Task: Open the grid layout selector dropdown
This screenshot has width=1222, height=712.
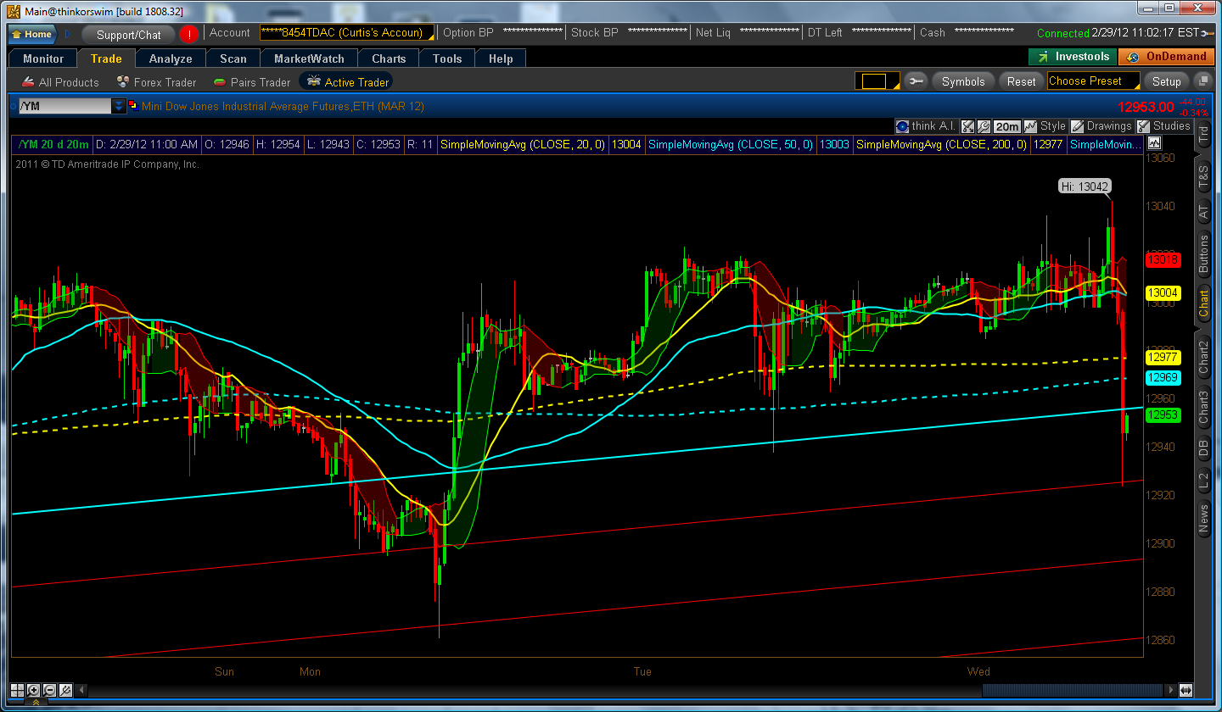Action: click(x=877, y=81)
